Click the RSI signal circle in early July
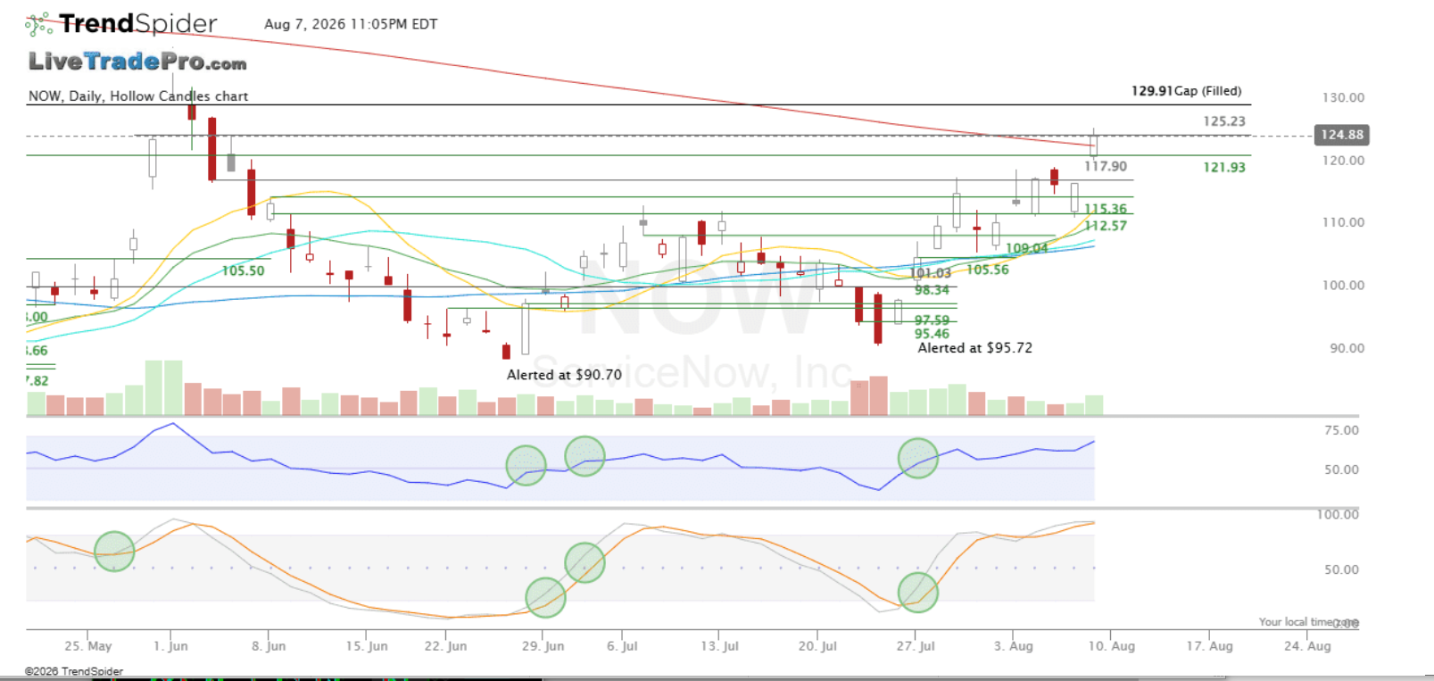 (584, 456)
